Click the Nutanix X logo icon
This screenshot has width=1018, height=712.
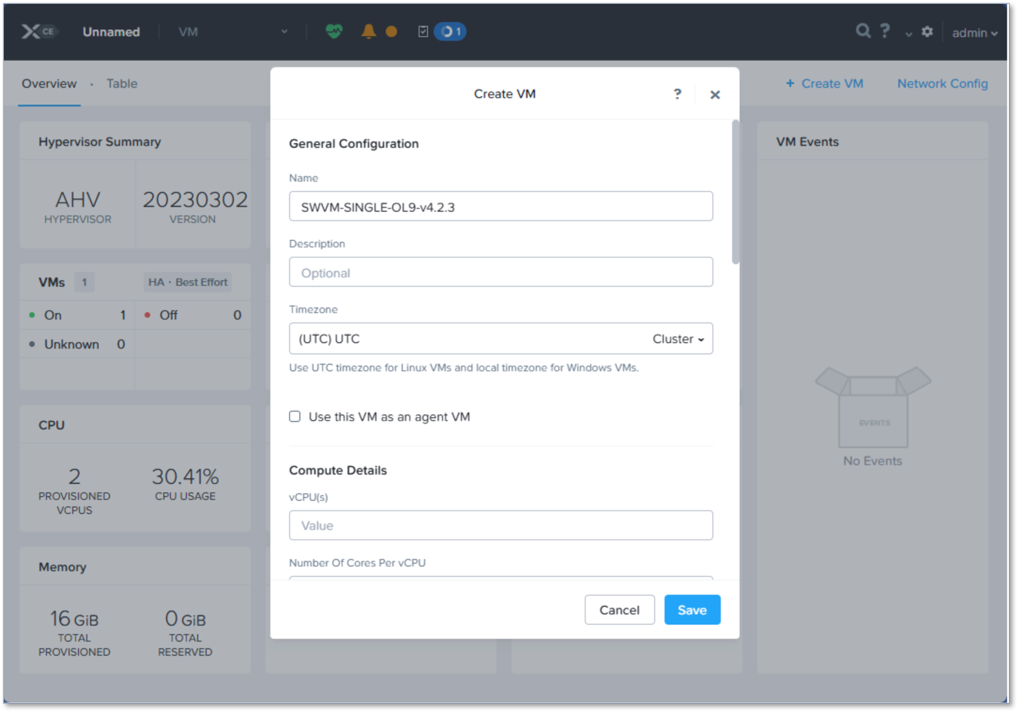[31, 32]
